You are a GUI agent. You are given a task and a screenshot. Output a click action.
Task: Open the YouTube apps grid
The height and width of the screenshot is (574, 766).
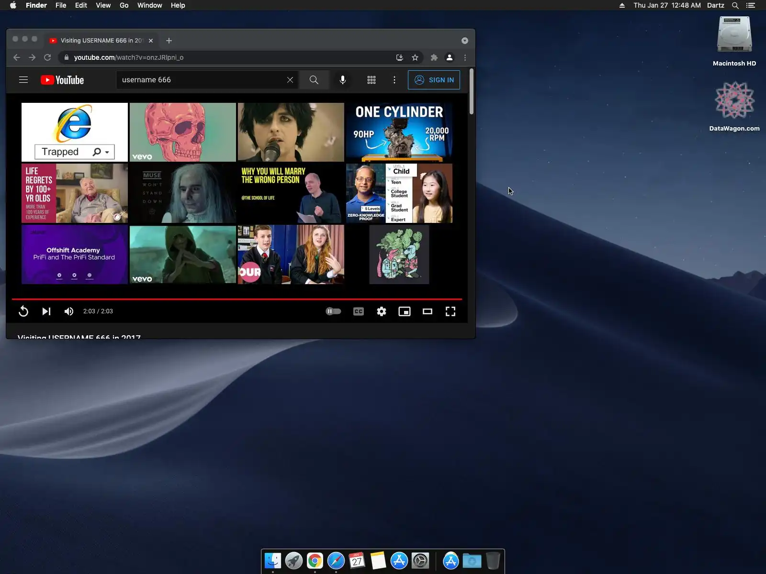coord(372,80)
